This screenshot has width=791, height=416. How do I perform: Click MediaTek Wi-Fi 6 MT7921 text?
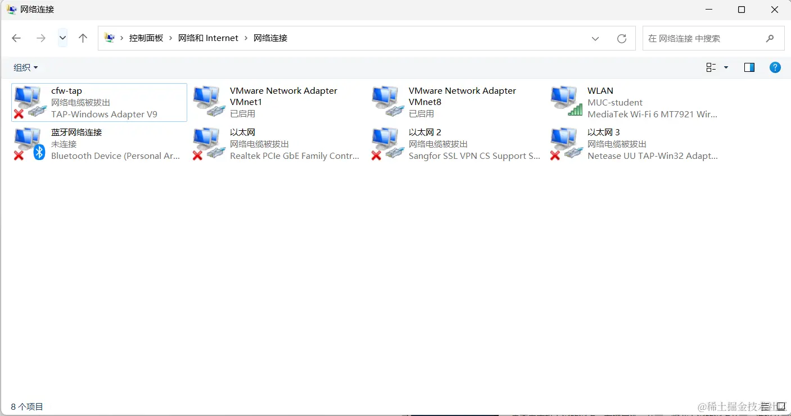tap(652, 114)
